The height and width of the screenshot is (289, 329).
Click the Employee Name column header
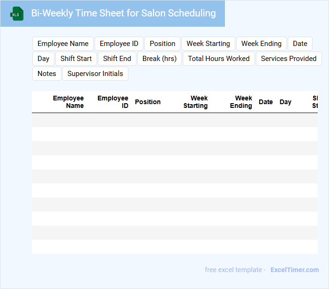[68, 102]
